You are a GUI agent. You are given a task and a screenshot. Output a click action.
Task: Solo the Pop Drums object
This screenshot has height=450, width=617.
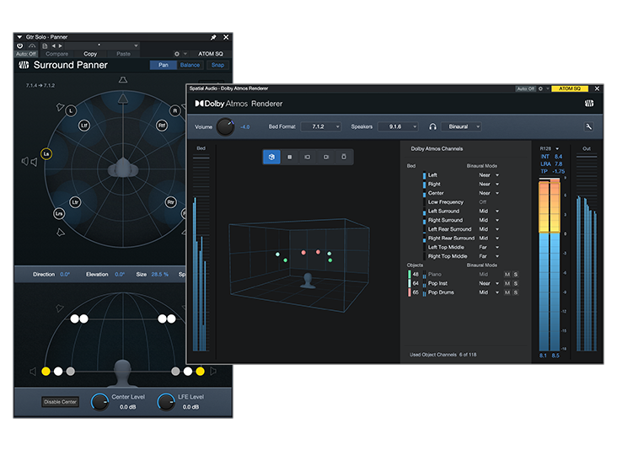(516, 292)
